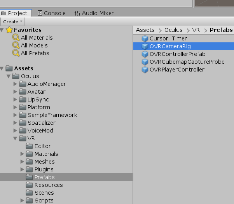Expand the Avatar folder
Viewport: 234px width, 204px height.
point(15,92)
